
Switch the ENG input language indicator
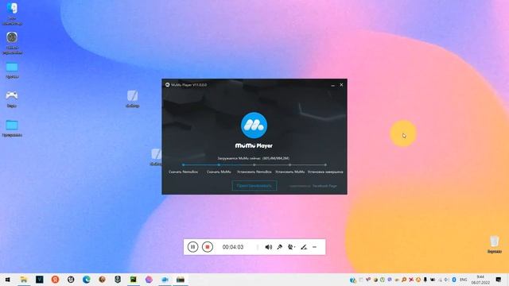(x=464, y=280)
